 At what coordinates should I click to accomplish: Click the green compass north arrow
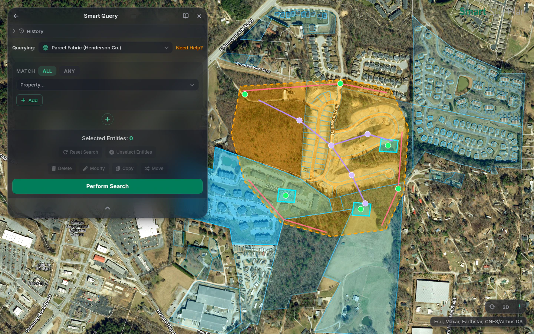tap(520, 307)
